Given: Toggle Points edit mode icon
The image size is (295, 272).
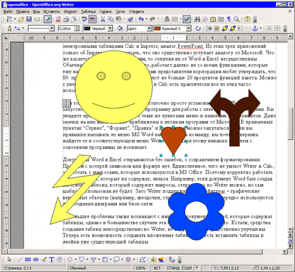Looking at the screenshot, I should [143, 260].
